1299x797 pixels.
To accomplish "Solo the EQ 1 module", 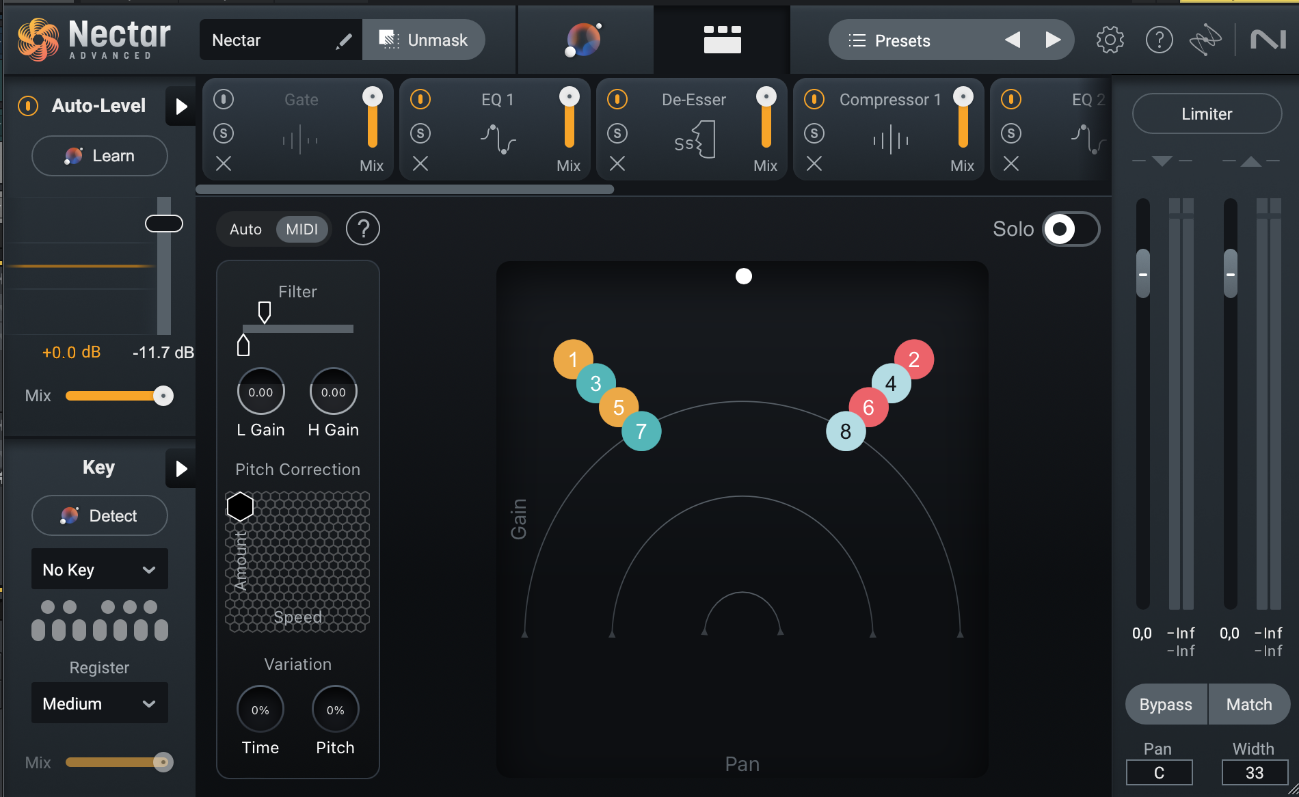I will (420, 133).
